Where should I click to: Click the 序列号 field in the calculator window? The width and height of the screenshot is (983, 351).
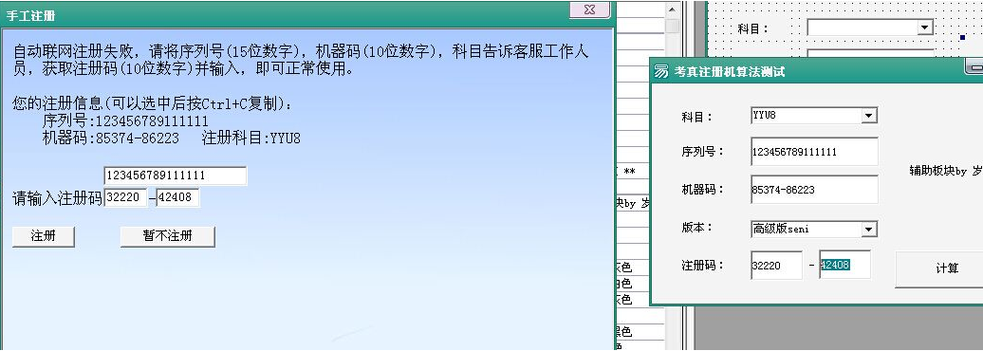tap(814, 152)
